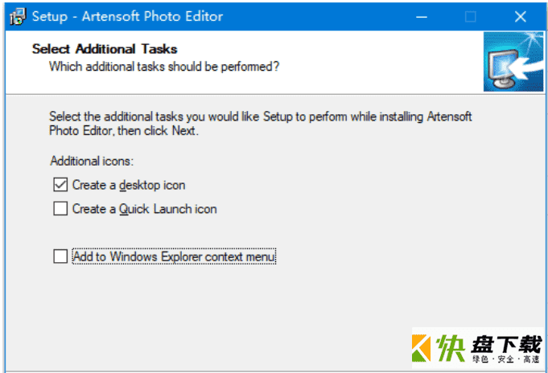Screen dimensions: 548x373
Task: Click the 'Additional icons:' group label
Action: [x=92, y=161]
